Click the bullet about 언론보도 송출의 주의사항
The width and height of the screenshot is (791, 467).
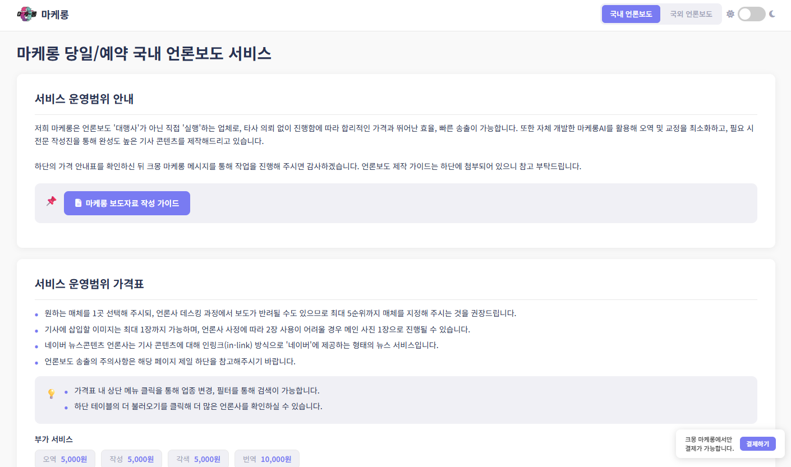click(170, 362)
